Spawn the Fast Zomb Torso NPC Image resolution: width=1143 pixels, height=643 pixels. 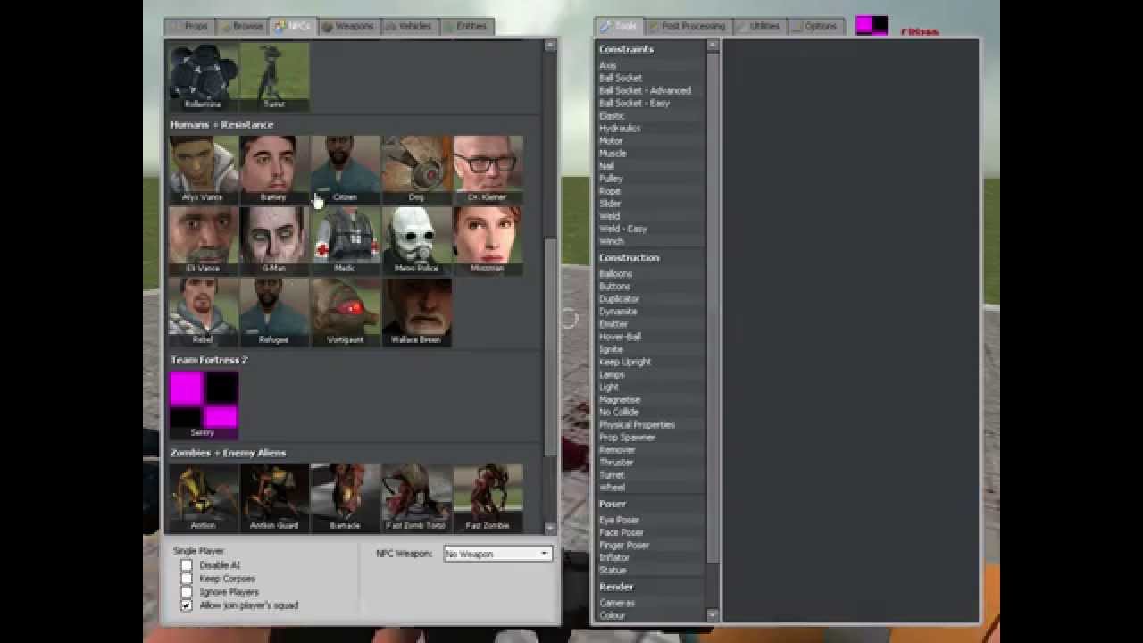pos(417,497)
